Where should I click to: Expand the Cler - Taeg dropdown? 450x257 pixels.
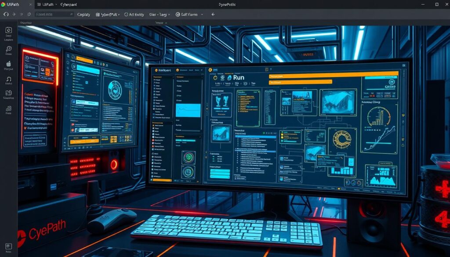160,14
